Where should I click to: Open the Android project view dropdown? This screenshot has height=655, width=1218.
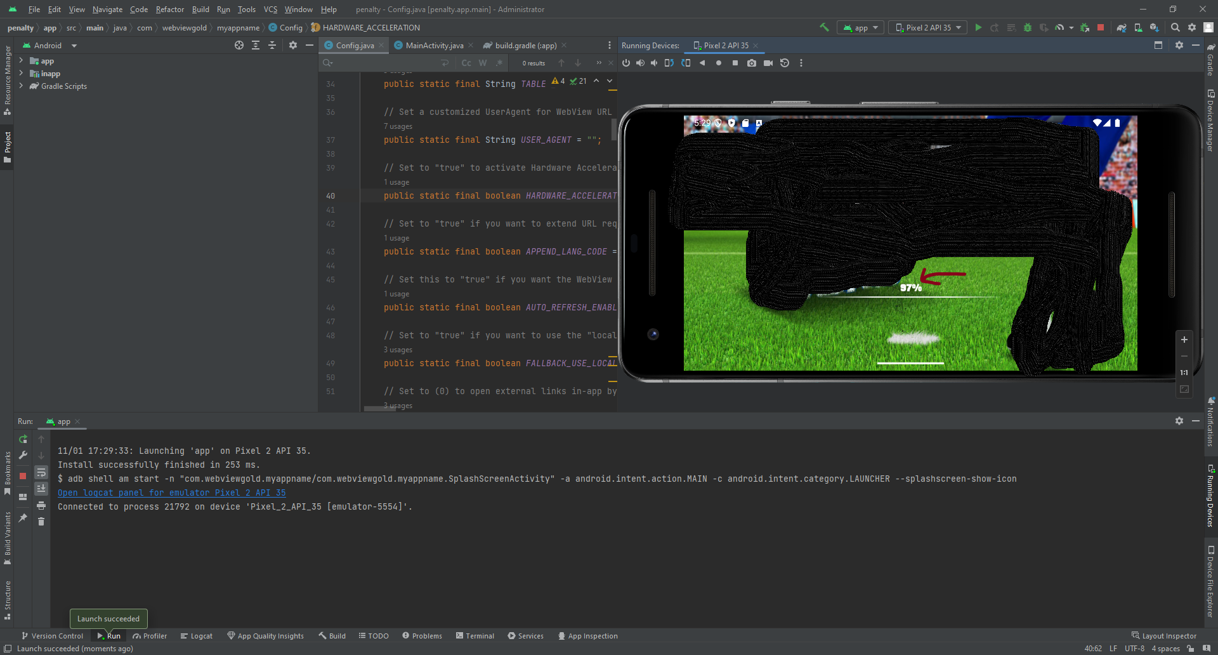pyautogui.click(x=49, y=45)
